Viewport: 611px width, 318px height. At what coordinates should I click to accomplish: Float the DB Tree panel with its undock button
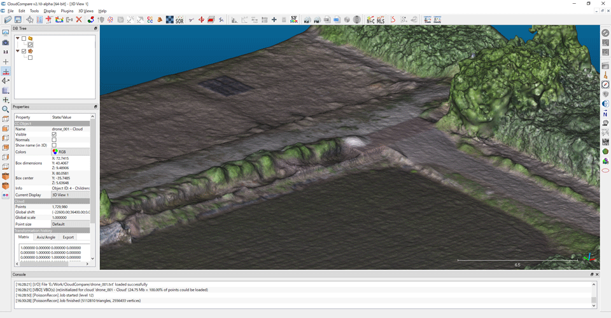tap(95, 29)
